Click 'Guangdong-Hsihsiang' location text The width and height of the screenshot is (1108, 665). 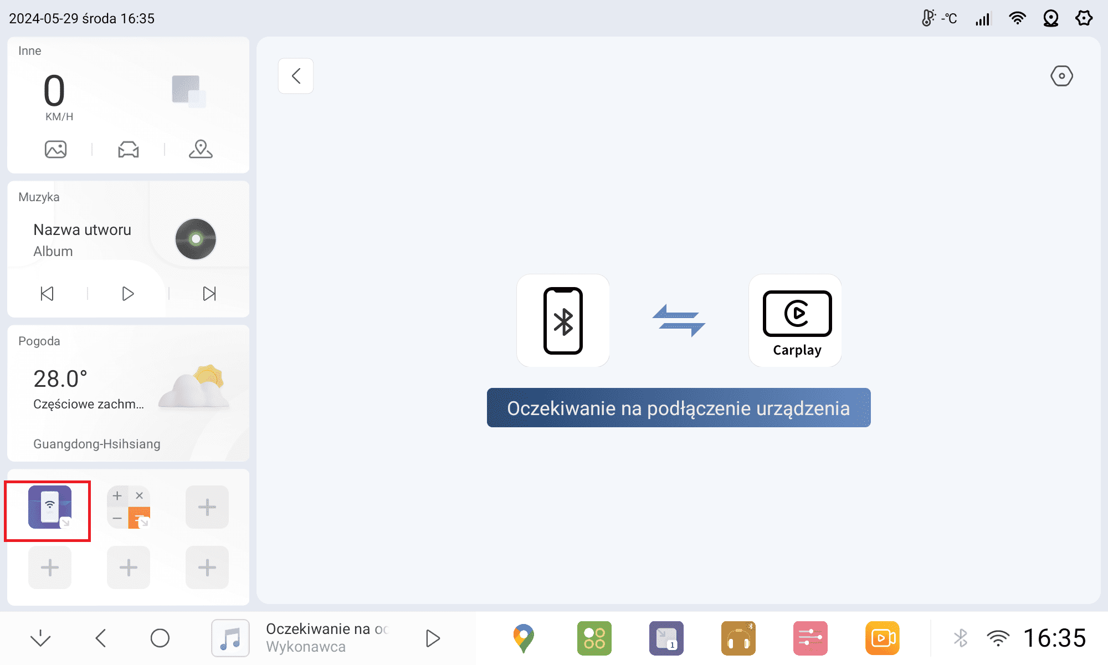pyautogui.click(x=97, y=444)
